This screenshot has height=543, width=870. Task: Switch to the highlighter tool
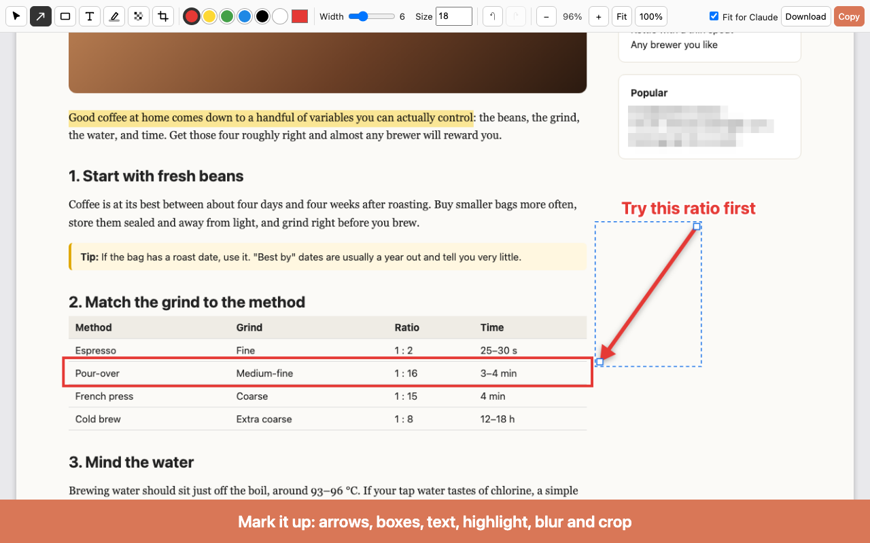click(114, 16)
